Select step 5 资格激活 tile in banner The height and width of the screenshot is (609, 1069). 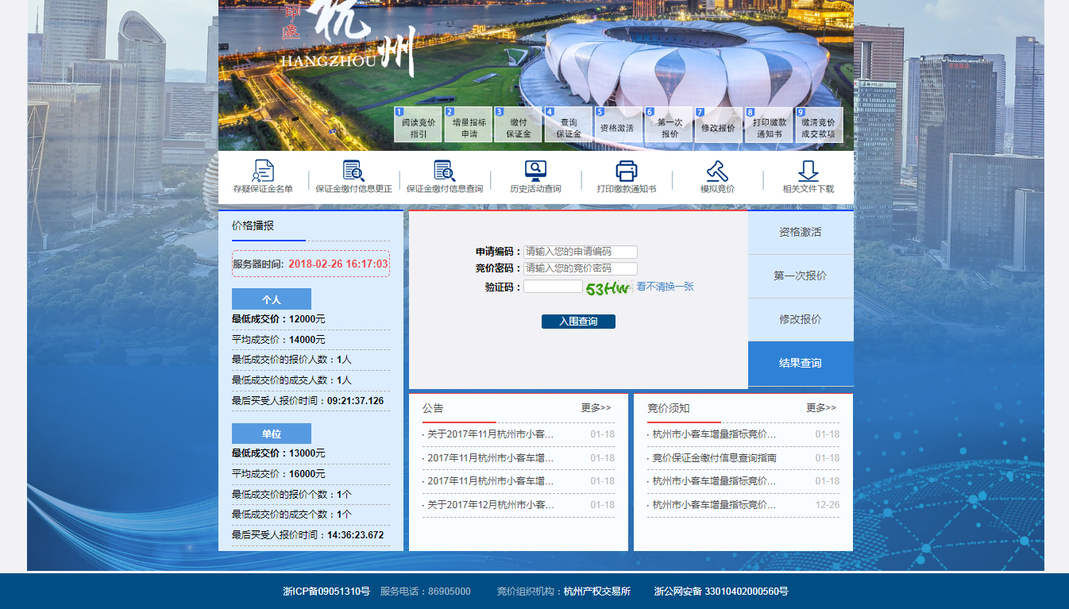(617, 125)
